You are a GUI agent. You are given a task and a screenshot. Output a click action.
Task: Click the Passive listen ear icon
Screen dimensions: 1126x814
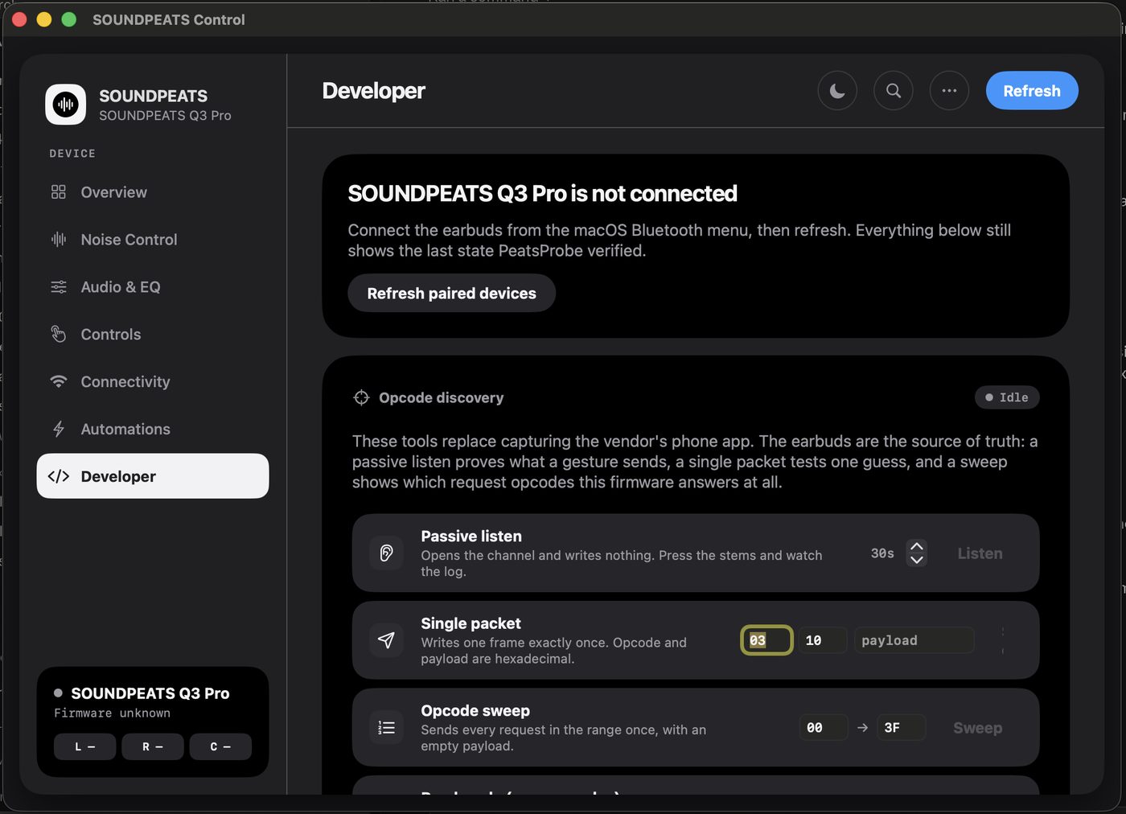coord(386,553)
